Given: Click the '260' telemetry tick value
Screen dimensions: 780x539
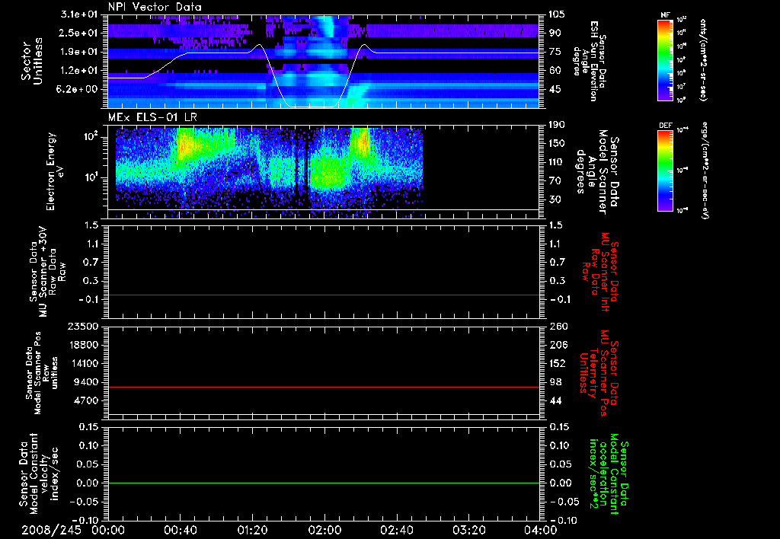Looking at the screenshot, I should pyautogui.click(x=557, y=327).
